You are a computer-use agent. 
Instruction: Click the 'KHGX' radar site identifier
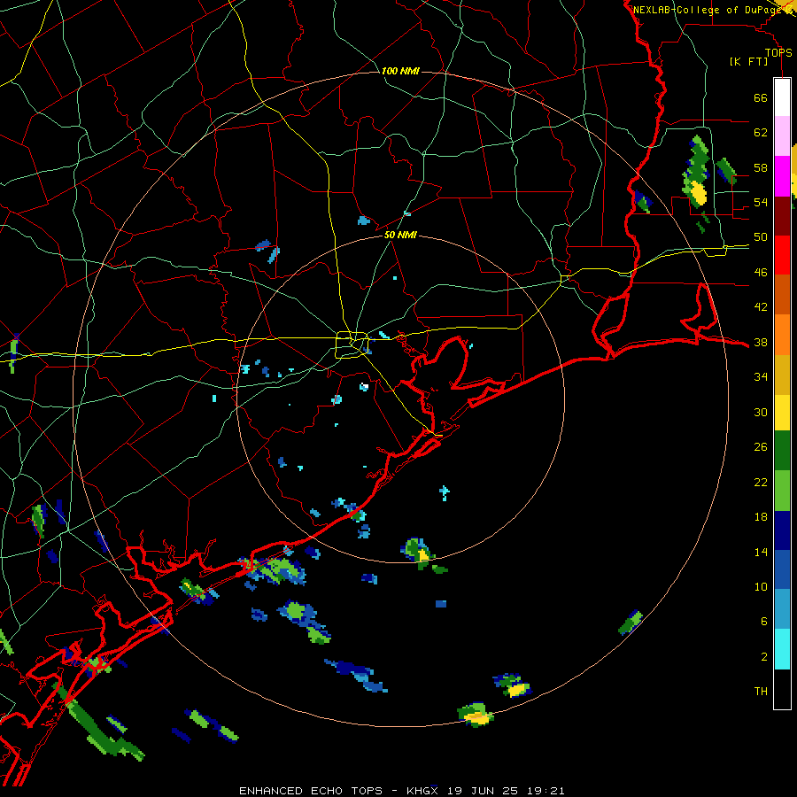pos(422,791)
